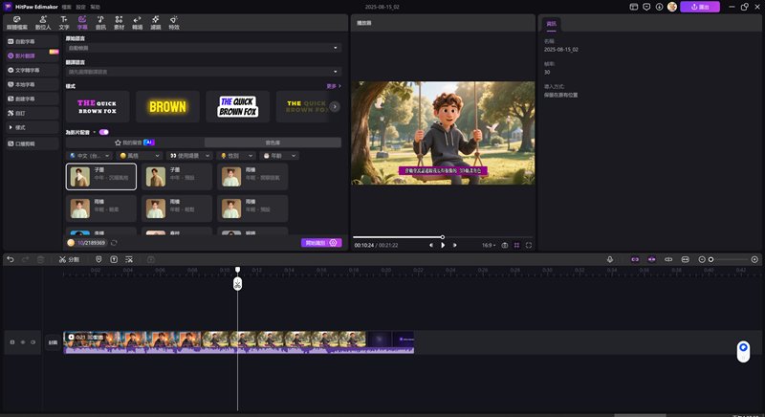Click the timeline zoom-in plus icon
This screenshot has height=417, width=765.
click(x=754, y=259)
